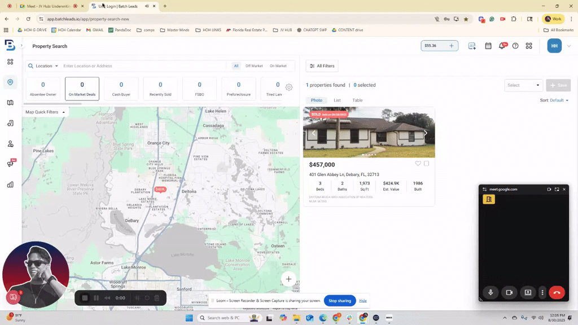Click in Enter Location or Address field

click(144, 66)
